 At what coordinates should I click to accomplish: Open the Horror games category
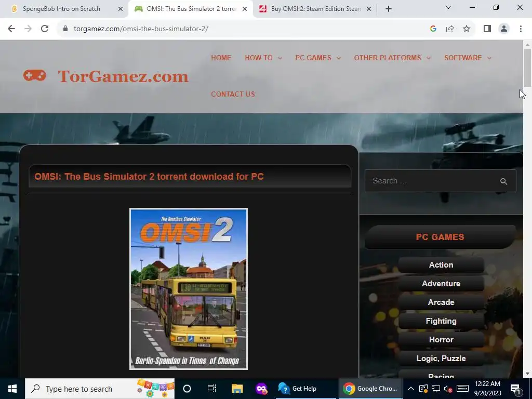[441, 340]
